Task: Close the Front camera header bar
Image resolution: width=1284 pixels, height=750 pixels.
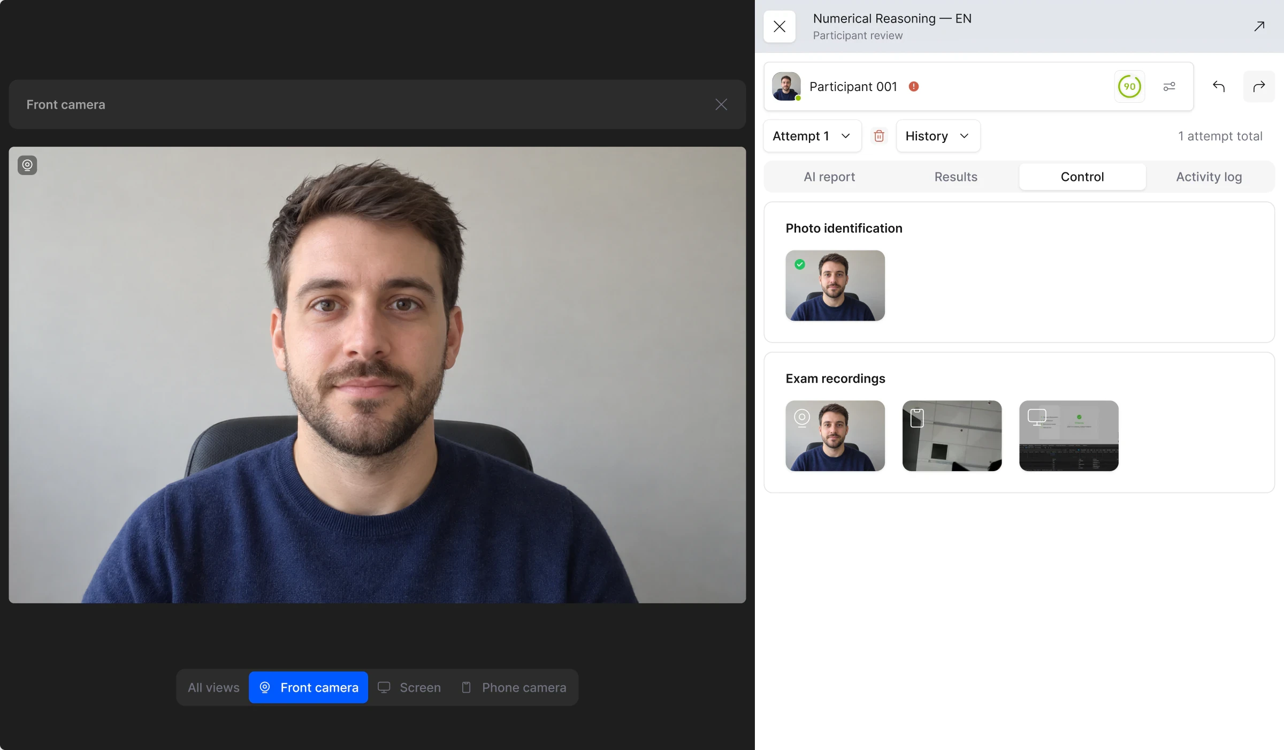Action: (721, 104)
